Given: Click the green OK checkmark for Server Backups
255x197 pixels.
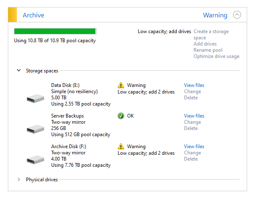Looking at the screenshot, I should click(x=121, y=116).
